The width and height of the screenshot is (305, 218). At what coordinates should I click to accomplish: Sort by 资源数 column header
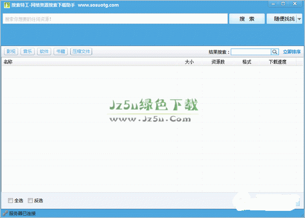click(218, 62)
